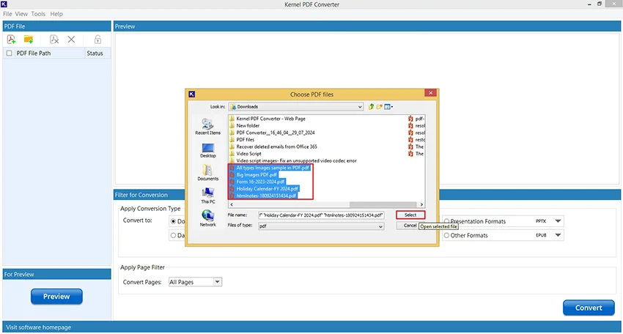
Task: Open the File menu
Action: click(7, 14)
